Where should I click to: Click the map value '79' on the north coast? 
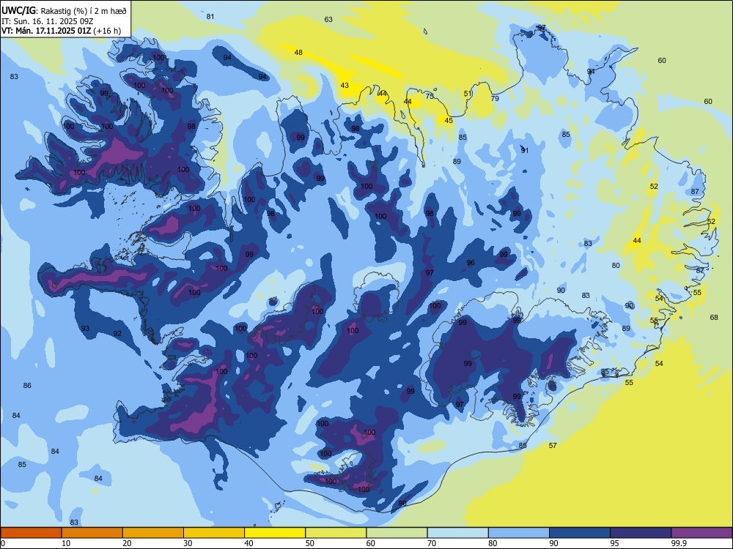(495, 98)
